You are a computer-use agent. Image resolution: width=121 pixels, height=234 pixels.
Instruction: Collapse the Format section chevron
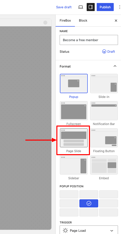(x=115, y=66)
